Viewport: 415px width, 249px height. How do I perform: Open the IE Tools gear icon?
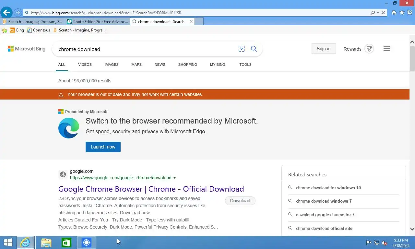click(410, 13)
